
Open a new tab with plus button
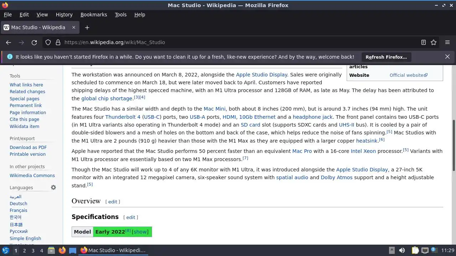(x=87, y=27)
